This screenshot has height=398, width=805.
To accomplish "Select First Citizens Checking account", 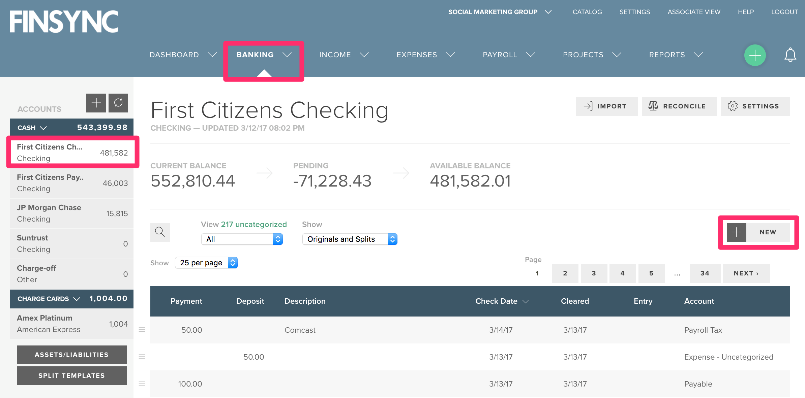I will coord(72,153).
